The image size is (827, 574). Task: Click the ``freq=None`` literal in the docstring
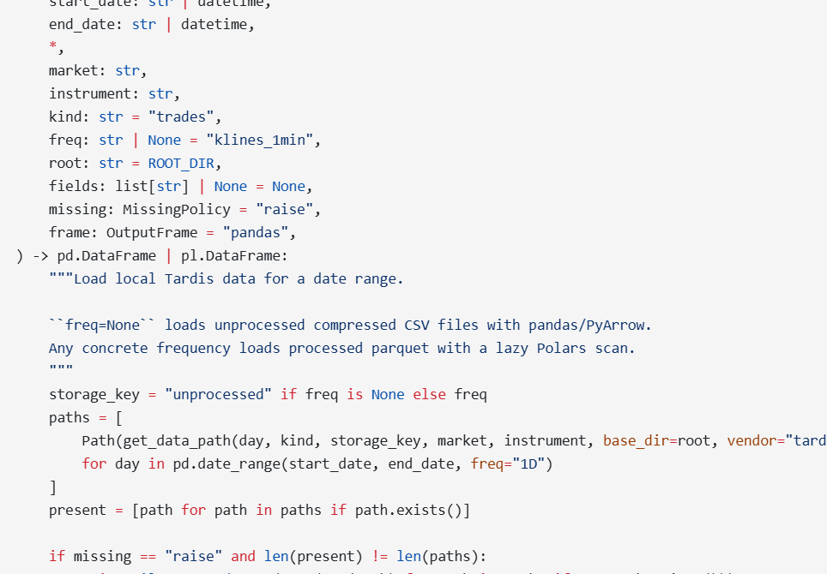coord(102,326)
